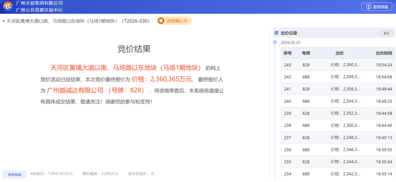
Task: Click bidder name 广州越诚达有限公司
Action: (75, 91)
